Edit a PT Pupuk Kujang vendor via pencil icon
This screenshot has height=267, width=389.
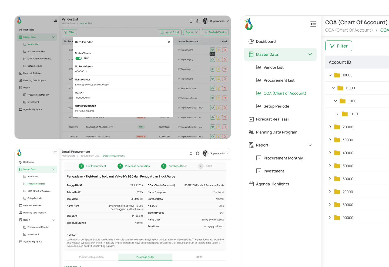click(x=218, y=50)
